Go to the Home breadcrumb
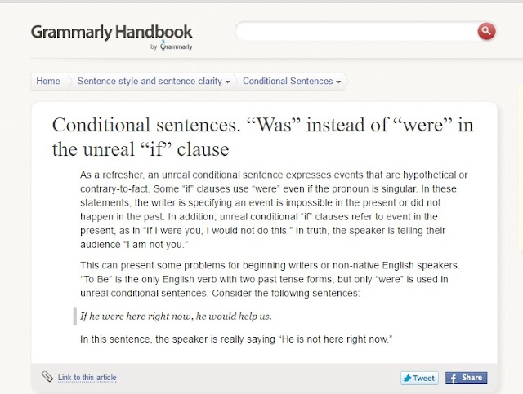Image resolution: width=523 pixels, height=394 pixels. pos(48,82)
